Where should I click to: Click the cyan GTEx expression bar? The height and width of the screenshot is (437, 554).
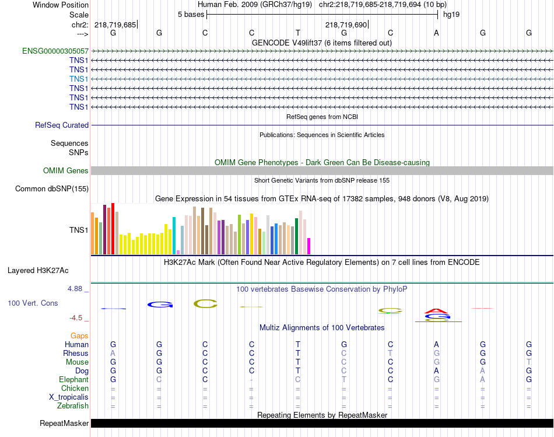[174, 236]
